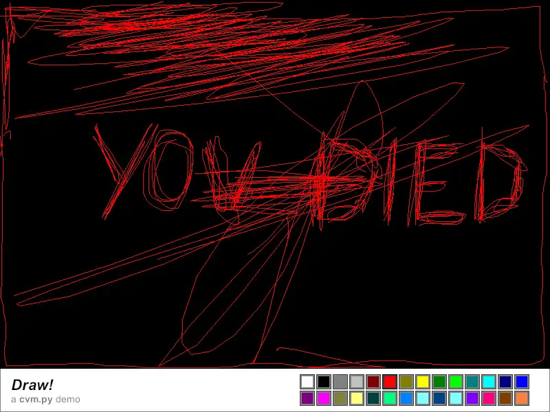Select the white color swatch

tap(307, 382)
